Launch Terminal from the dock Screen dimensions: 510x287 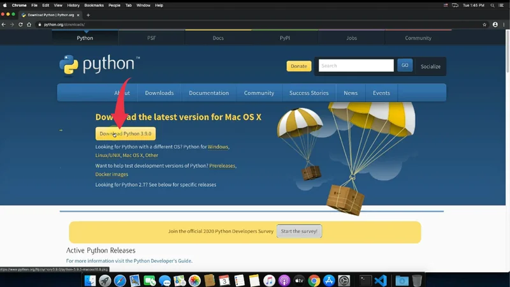tap(365, 280)
